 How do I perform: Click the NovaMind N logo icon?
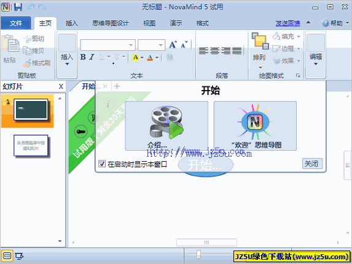(x=6, y=7)
